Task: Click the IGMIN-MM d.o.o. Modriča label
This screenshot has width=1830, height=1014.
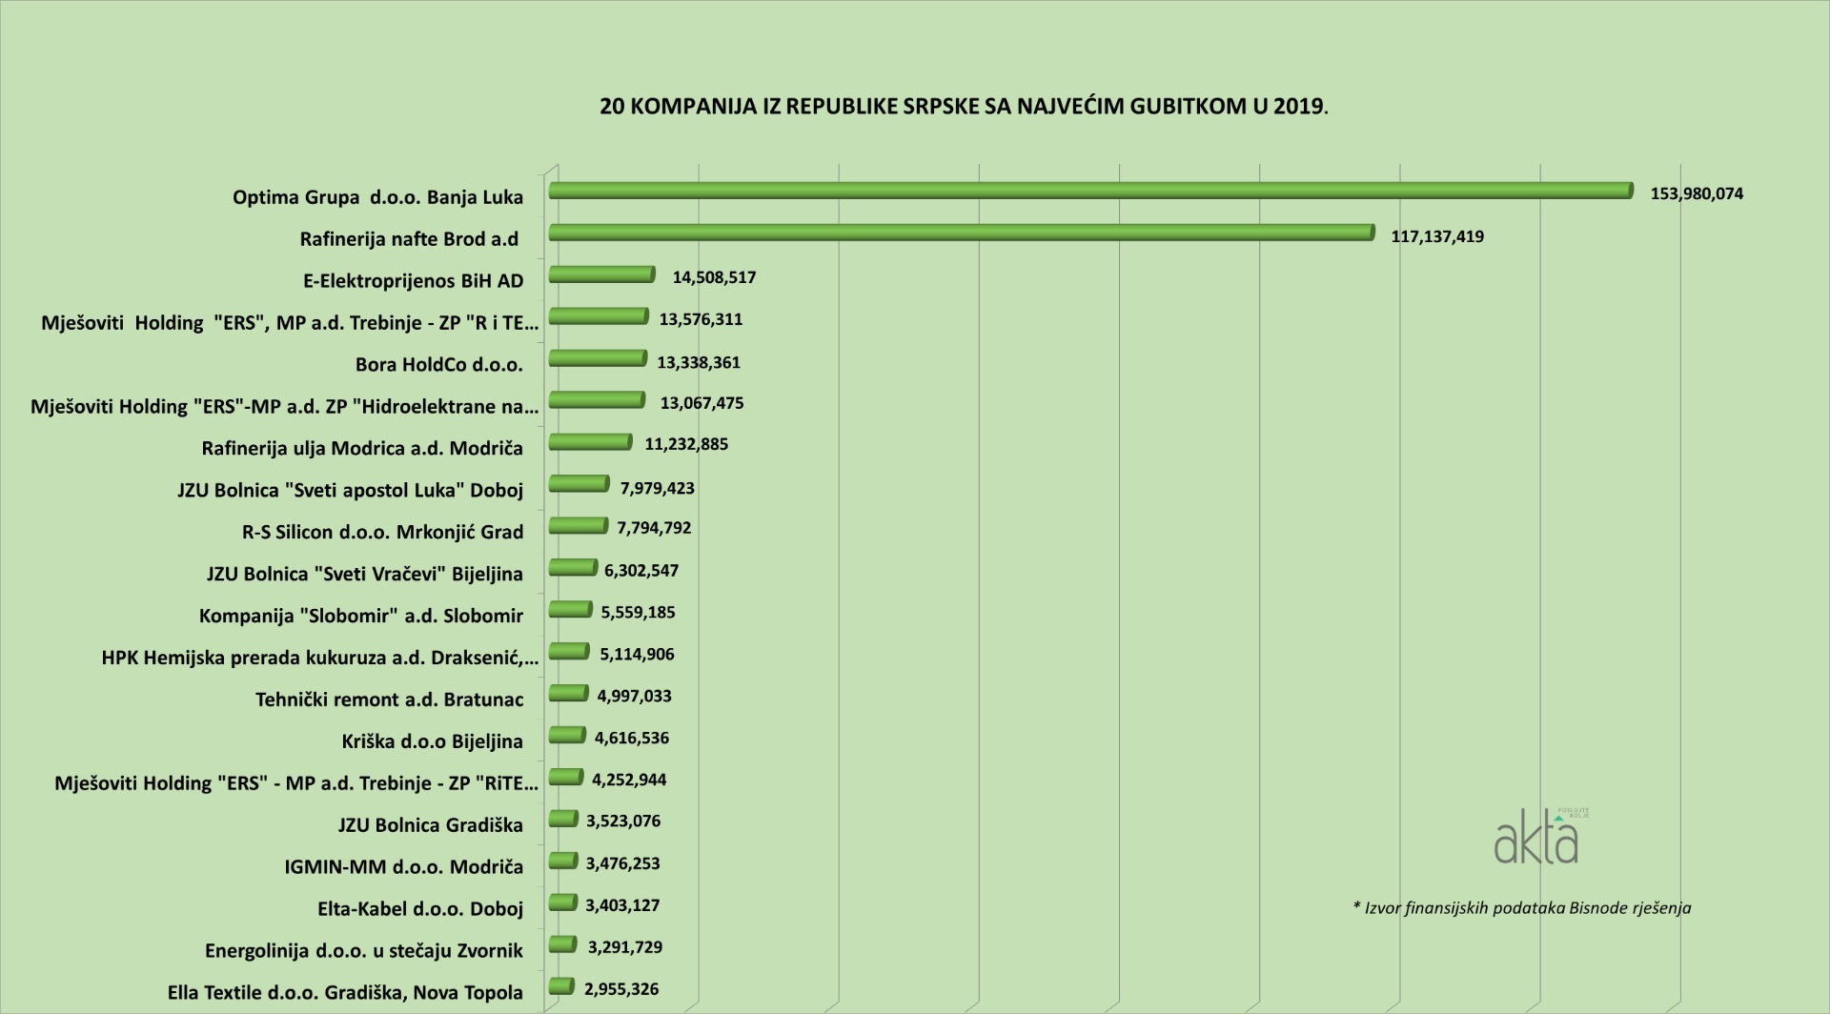Action: click(x=403, y=866)
